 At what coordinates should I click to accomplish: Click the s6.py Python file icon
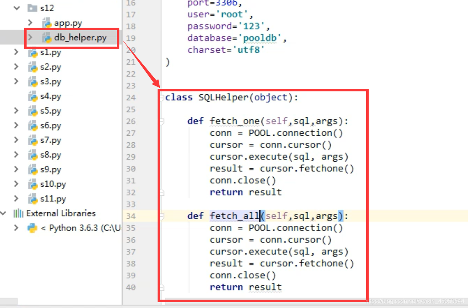click(x=33, y=126)
